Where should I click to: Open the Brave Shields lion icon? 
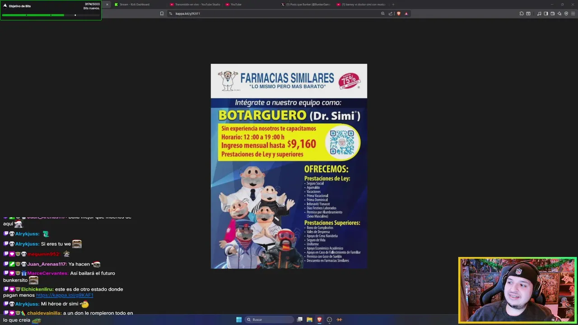[398, 14]
